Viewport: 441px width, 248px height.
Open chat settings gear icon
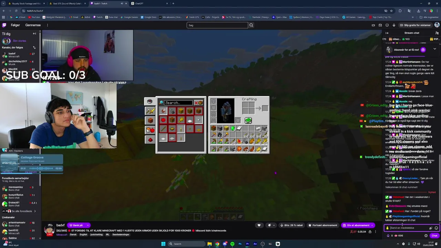[x=426, y=236]
